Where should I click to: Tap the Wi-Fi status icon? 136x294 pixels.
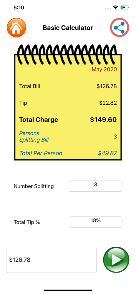coord(115,8)
